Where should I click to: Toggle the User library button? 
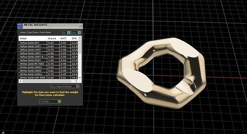[76, 33]
